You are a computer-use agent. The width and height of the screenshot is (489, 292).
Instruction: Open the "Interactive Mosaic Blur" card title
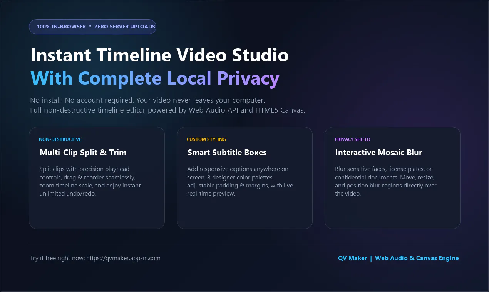coord(378,153)
